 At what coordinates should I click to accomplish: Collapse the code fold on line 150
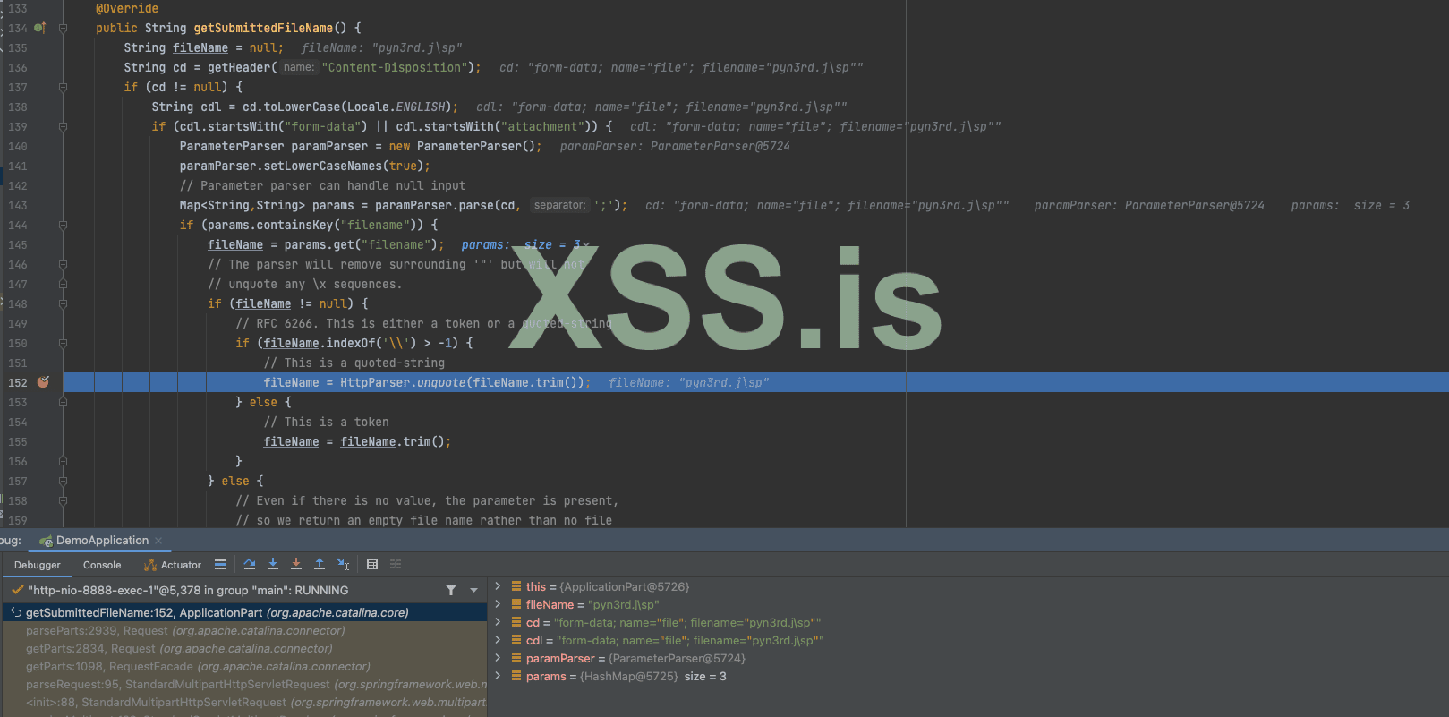click(x=63, y=343)
